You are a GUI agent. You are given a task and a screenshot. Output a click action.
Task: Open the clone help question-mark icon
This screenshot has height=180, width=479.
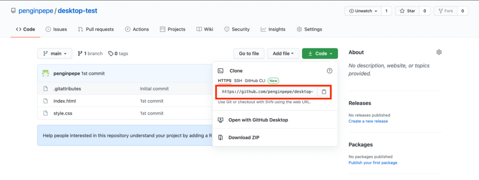329,71
